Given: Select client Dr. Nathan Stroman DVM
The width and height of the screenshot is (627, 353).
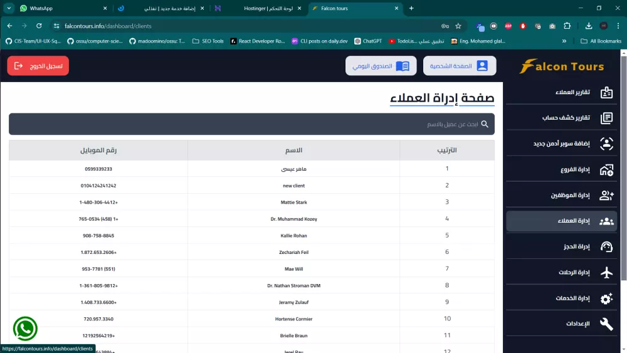Looking at the screenshot, I should tap(293, 285).
